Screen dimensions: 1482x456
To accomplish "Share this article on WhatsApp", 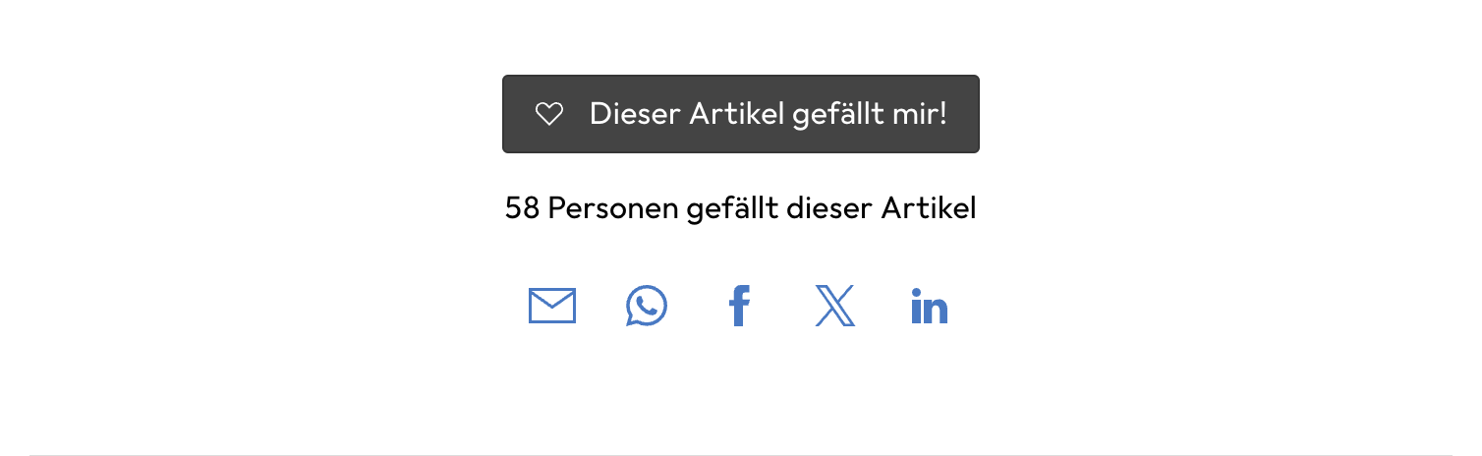I will [x=647, y=306].
